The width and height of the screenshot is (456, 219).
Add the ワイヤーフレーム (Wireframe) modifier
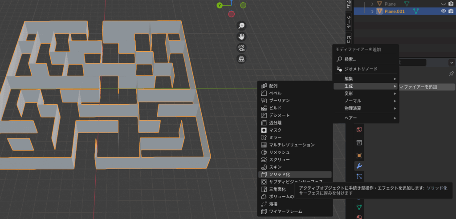pos(295,211)
